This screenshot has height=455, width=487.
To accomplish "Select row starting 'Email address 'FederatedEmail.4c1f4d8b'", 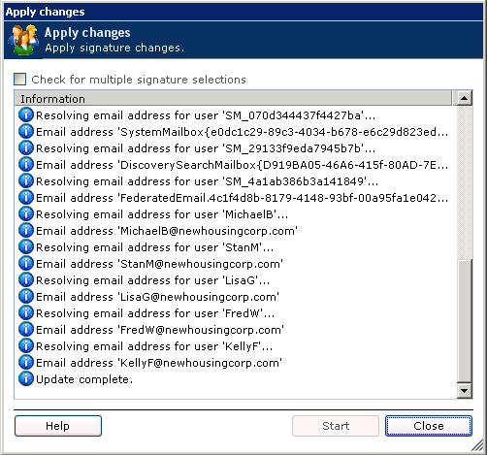I will [243, 198].
